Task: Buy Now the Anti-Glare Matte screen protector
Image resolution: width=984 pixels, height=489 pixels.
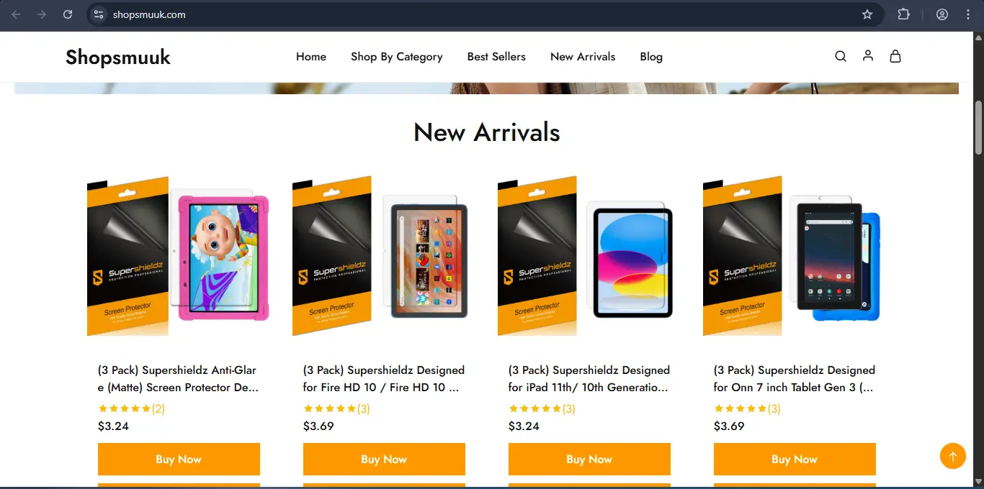Action: click(x=179, y=460)
